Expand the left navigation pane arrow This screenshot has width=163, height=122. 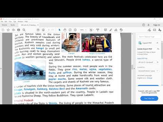click(1, 68)
